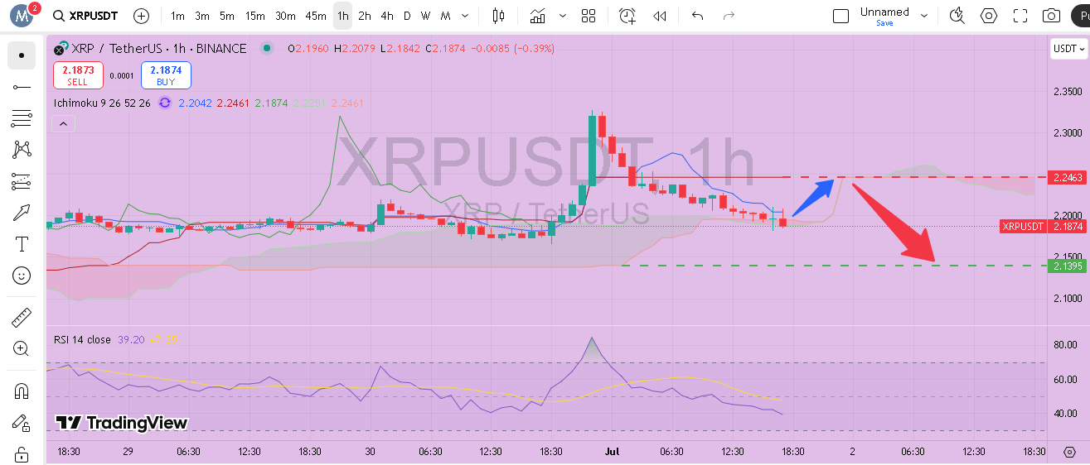Toggle magnet mode
The height and width of the screenshot is (465, 1090).
tap(22, 391)
